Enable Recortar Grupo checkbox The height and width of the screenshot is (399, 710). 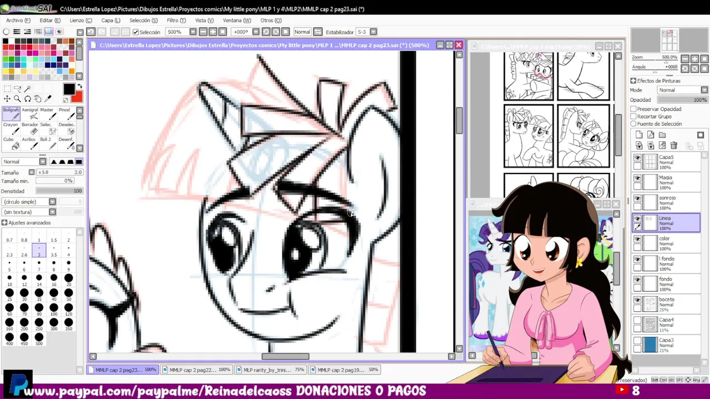pos(633,116)
